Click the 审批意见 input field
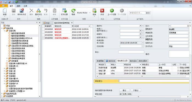Image resolution: width=192 pixels, height=102 pixels. click(x=154, y=81)
